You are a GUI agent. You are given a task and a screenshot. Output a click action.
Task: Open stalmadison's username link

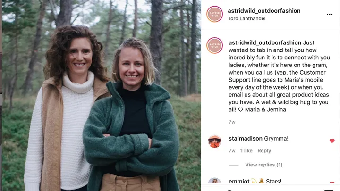(x=245, y=139)
